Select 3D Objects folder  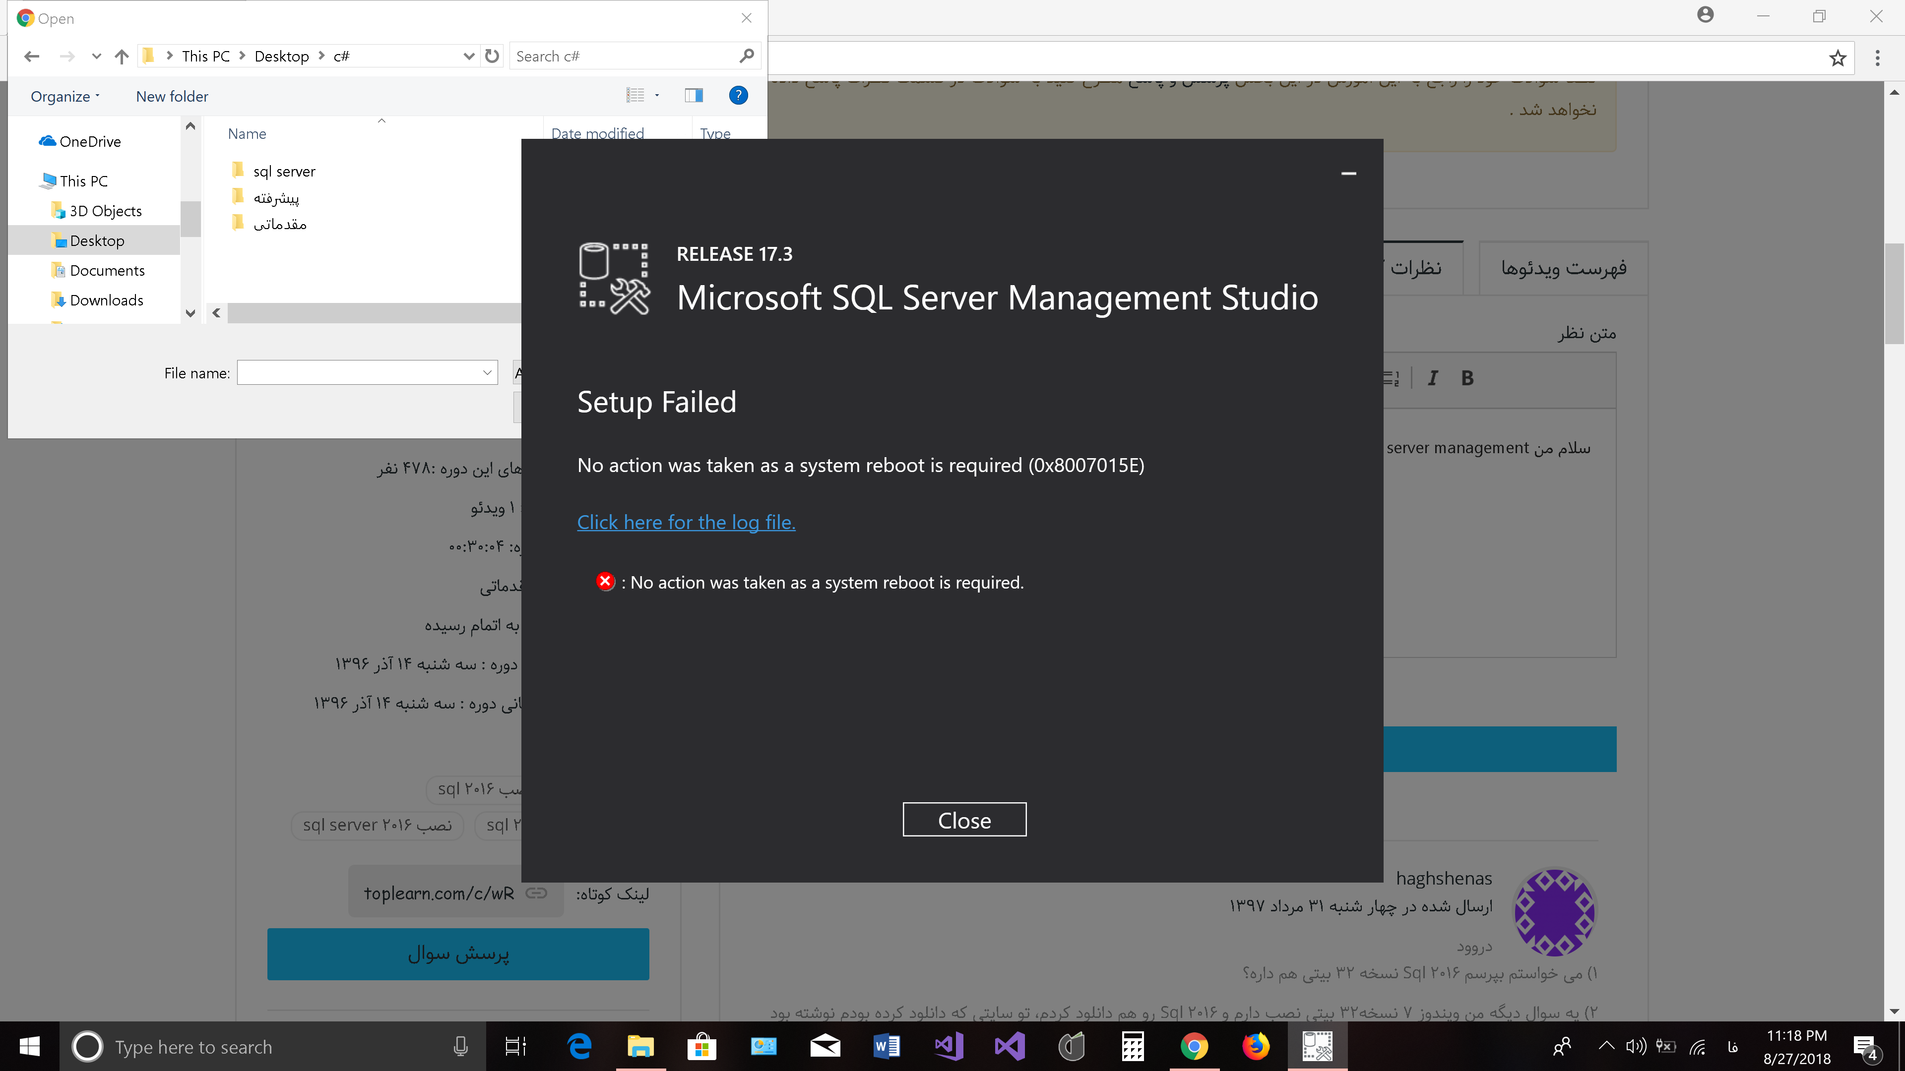(x=97, y=211)
